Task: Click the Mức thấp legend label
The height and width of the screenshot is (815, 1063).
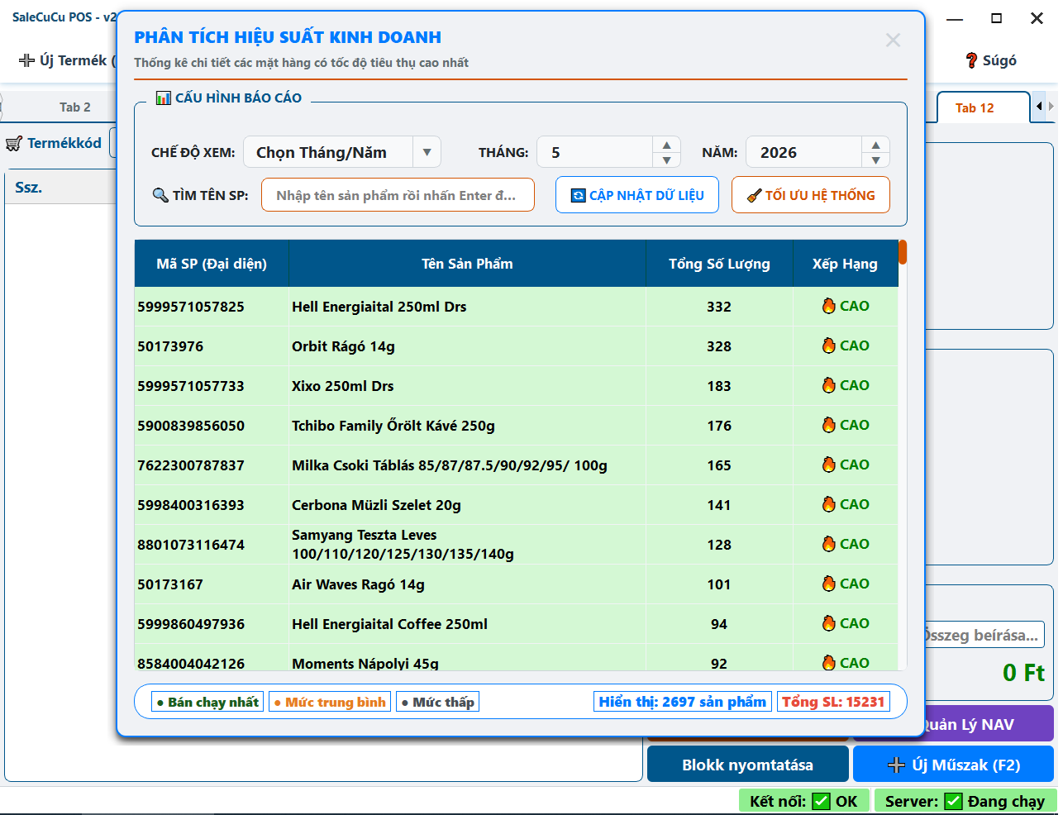Action: [x=438, y=702]
